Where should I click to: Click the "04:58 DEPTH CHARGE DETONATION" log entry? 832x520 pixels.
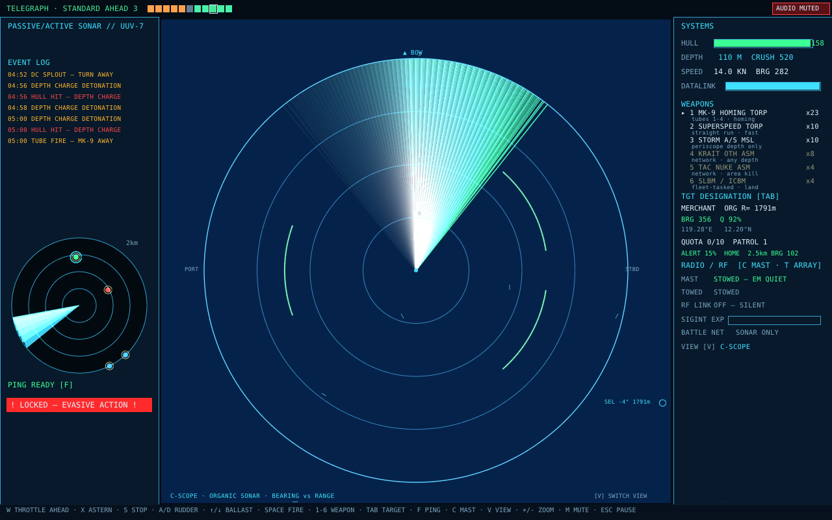point(64,108)
